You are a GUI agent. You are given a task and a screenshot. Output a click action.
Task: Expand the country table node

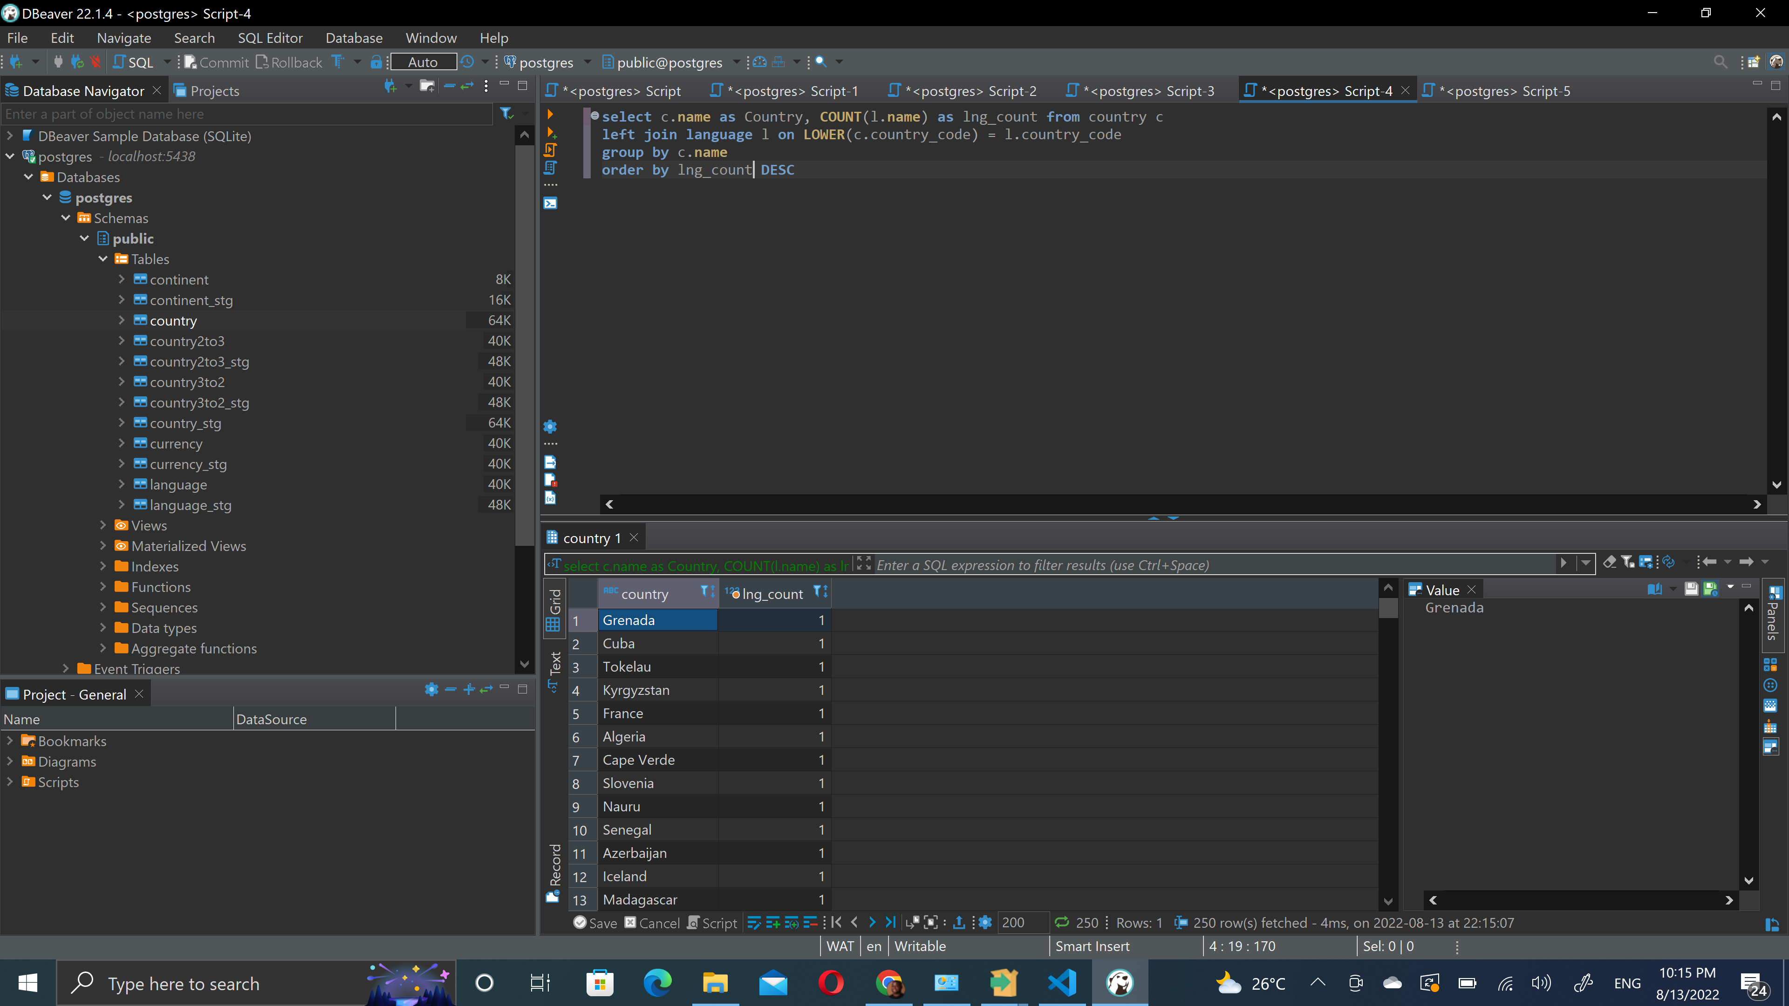(122, 320)
